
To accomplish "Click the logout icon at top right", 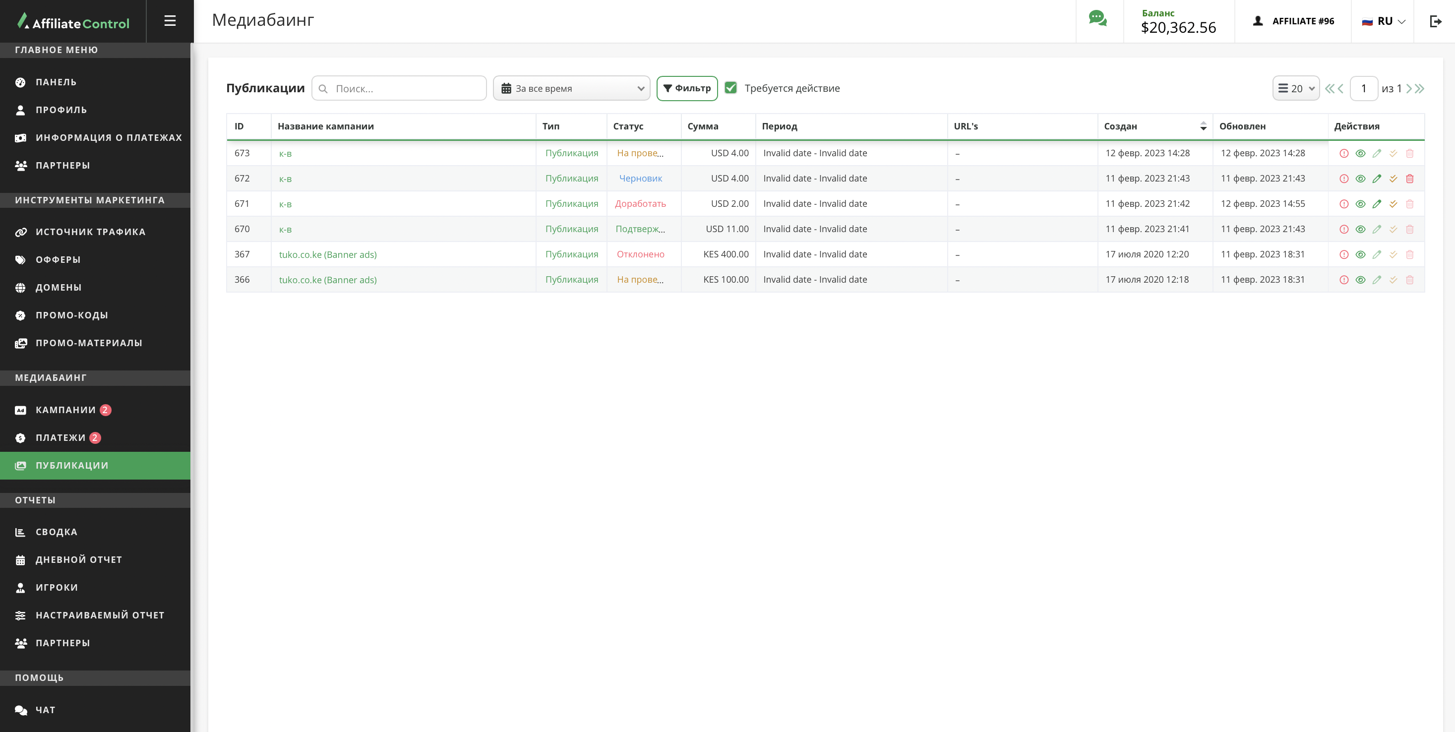I will click(1435, 21).
